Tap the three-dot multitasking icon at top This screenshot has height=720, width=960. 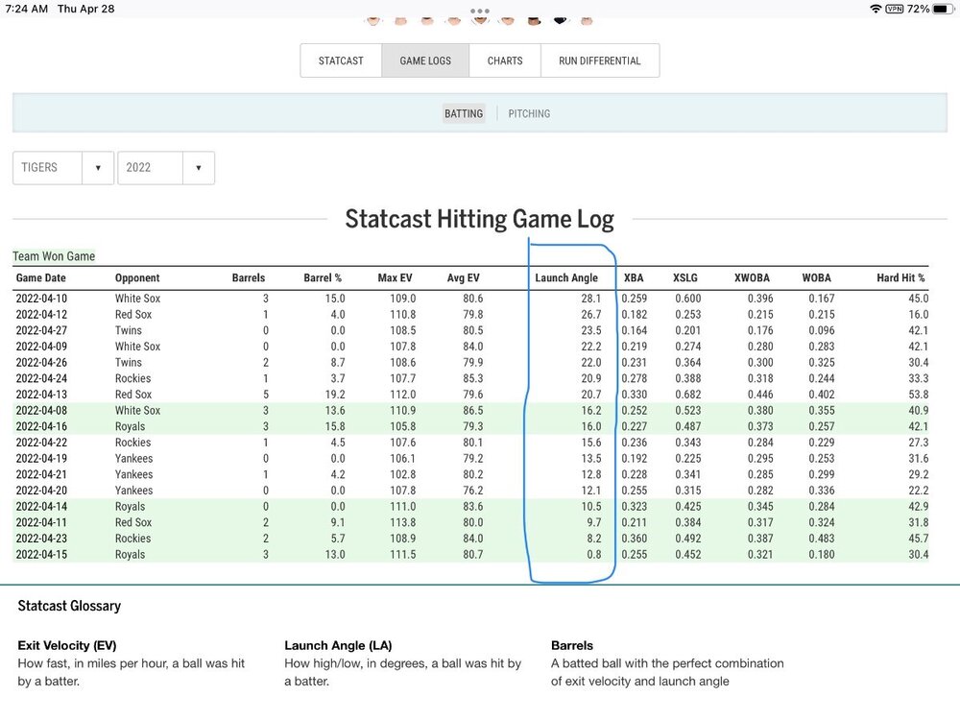[480, 11]
